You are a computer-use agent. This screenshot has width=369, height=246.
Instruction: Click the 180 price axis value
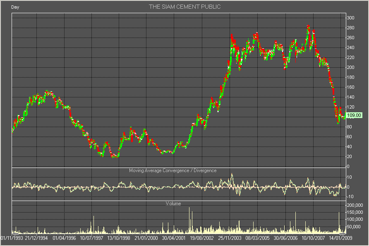click(x=351, y=77)
